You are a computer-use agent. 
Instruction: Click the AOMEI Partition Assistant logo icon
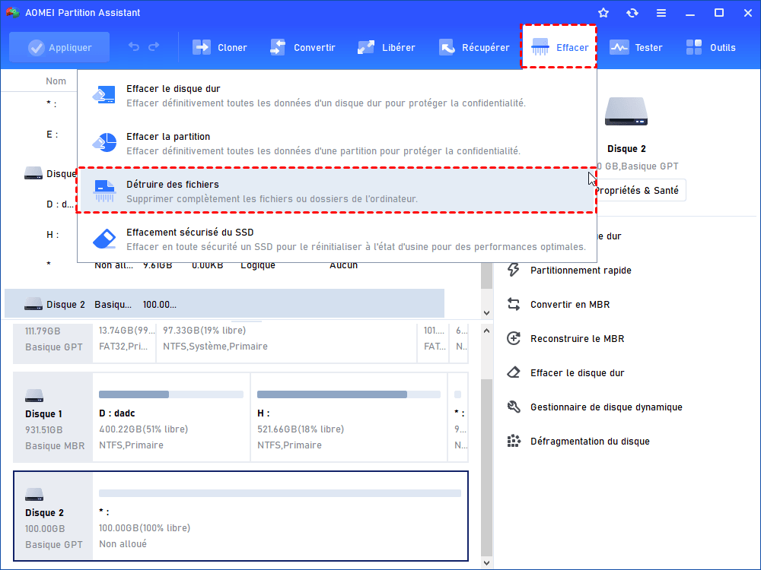point(13,13)
